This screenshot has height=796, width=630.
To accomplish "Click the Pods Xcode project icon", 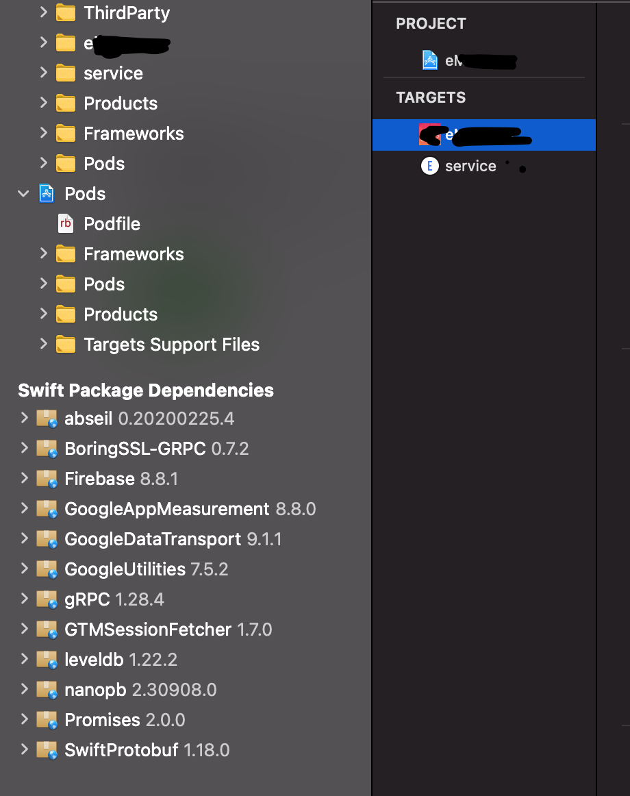I will click(47, 194).
